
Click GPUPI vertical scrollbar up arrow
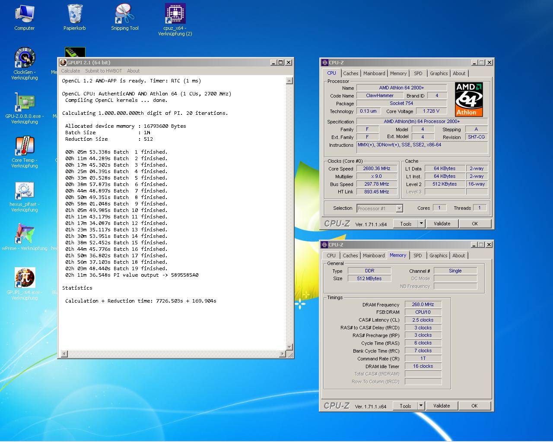click(x=289, y=81)
